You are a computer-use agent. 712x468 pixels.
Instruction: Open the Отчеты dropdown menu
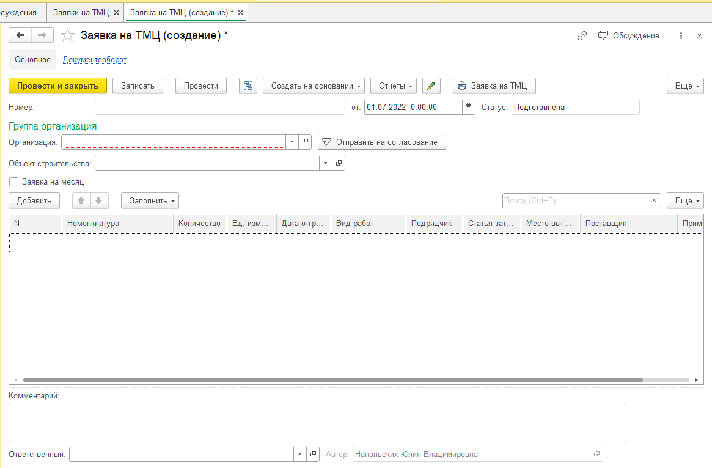coord(394,86)
